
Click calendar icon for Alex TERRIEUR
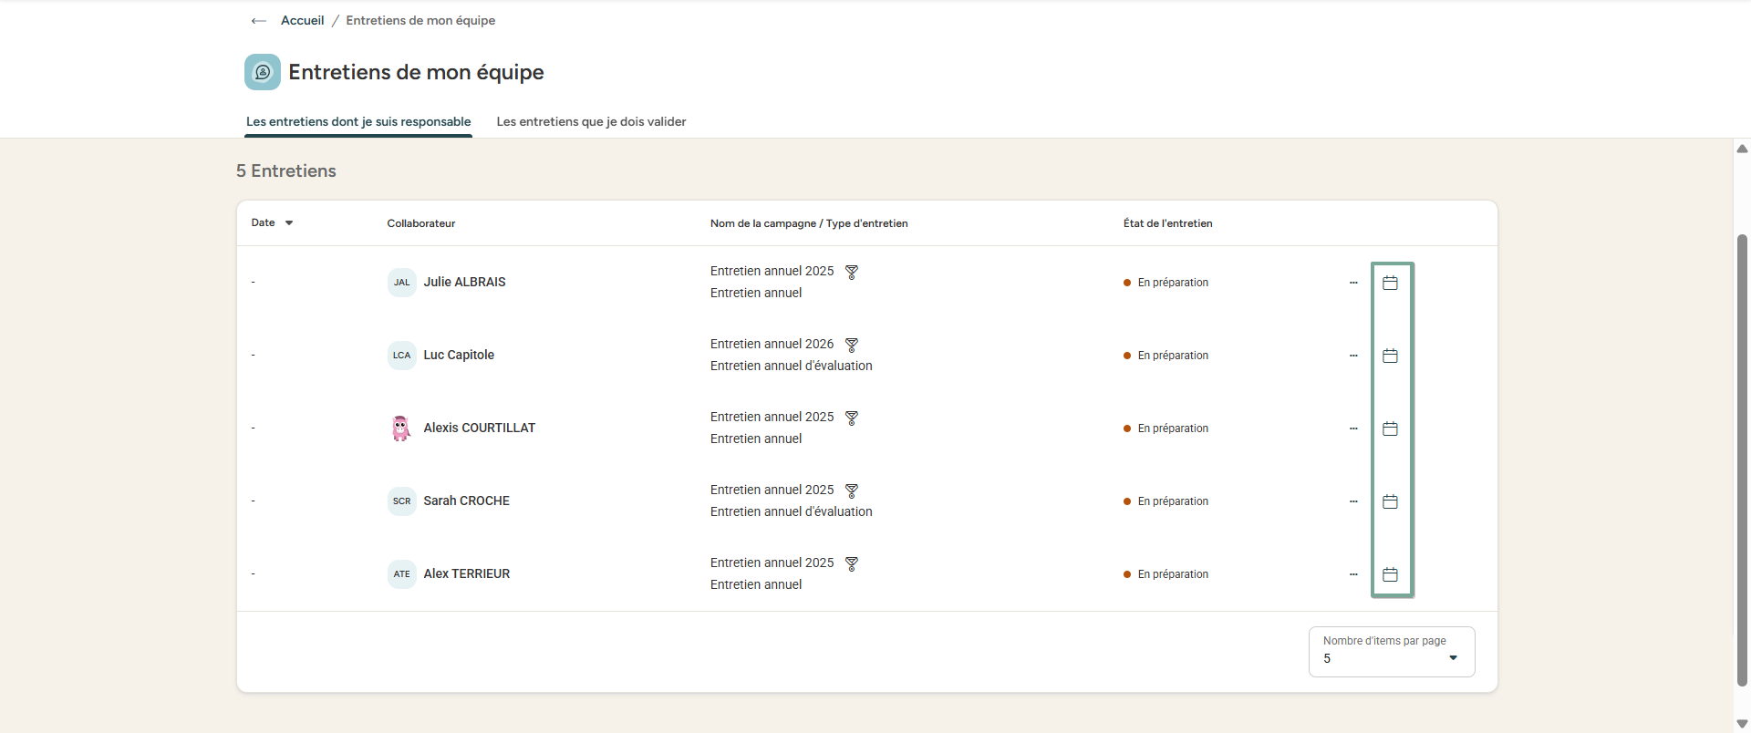point(1390,574)
